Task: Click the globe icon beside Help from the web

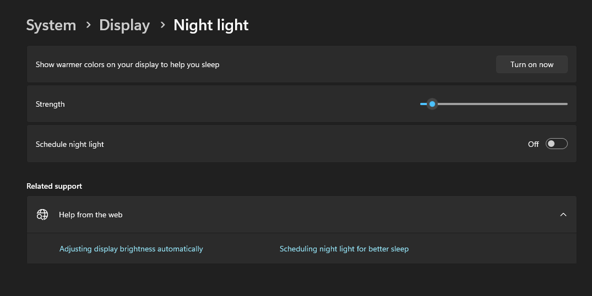Action: [42, 215]
